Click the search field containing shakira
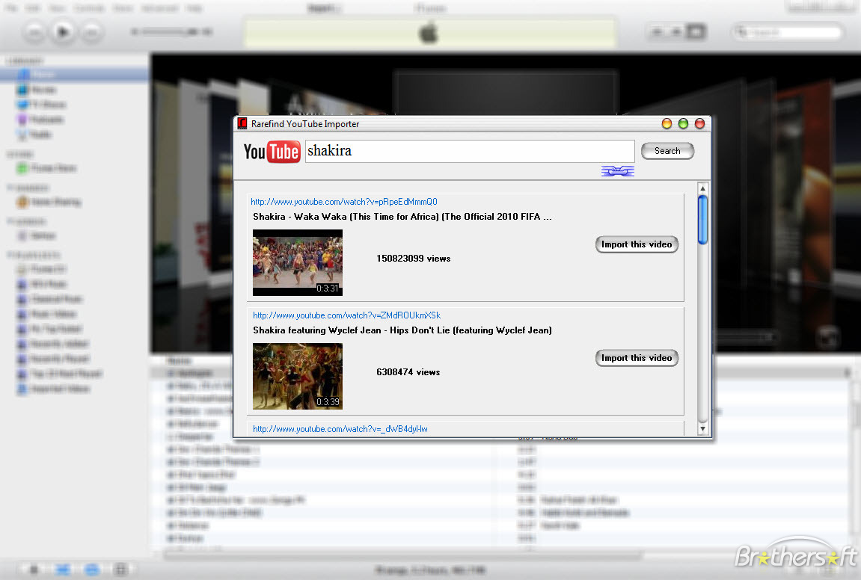Viewport: 861px width, 580px height. click(470, 151)
